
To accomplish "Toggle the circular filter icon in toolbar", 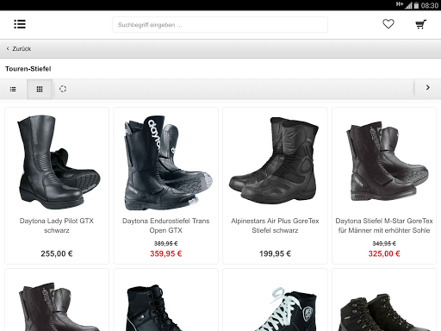I will tap(63, 89).
